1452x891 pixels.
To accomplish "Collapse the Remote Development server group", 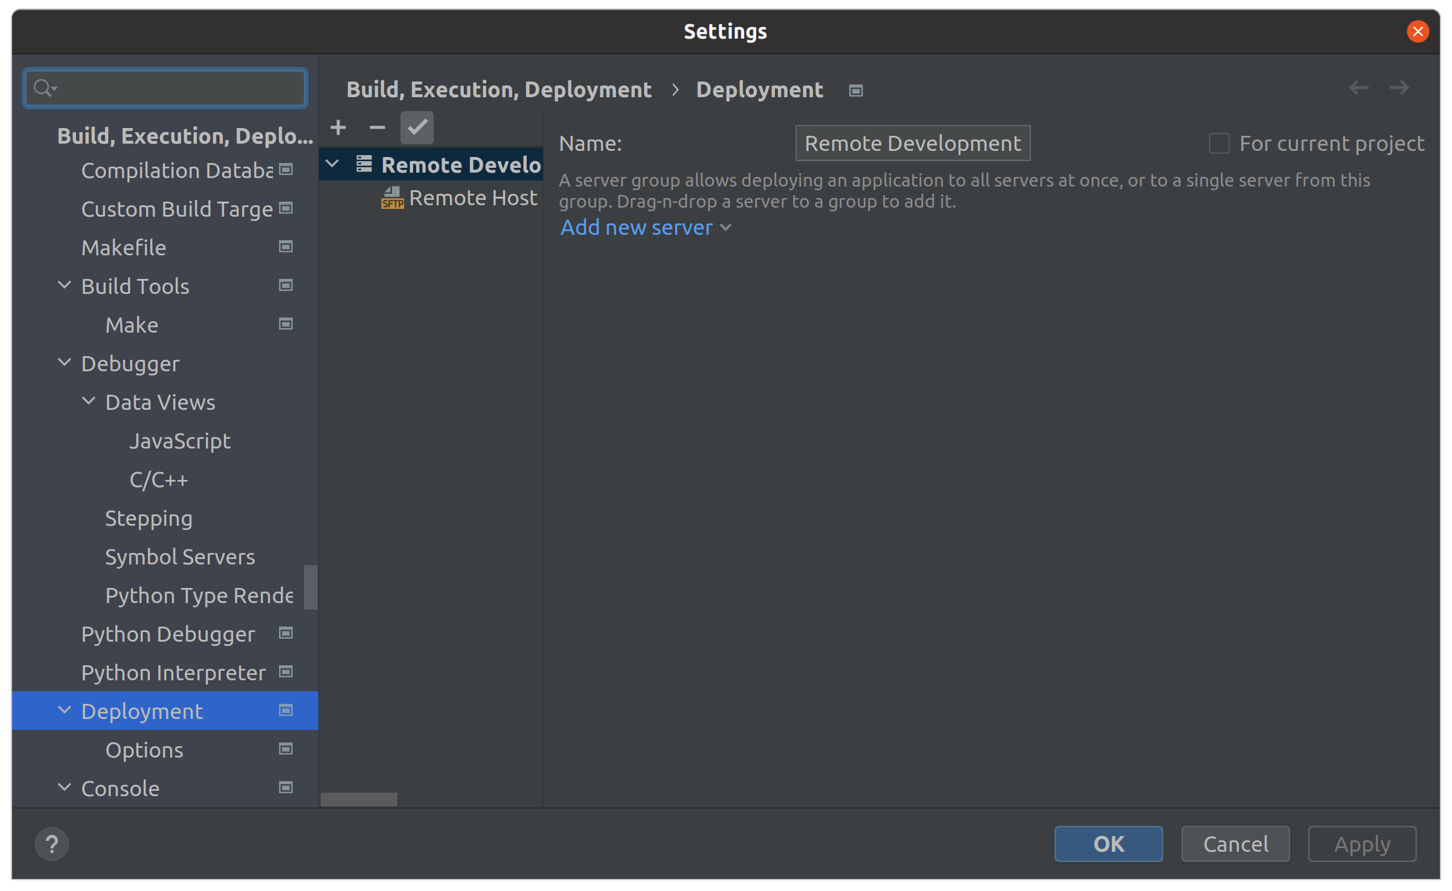I will pyautogui.click(x=332, y=164).
